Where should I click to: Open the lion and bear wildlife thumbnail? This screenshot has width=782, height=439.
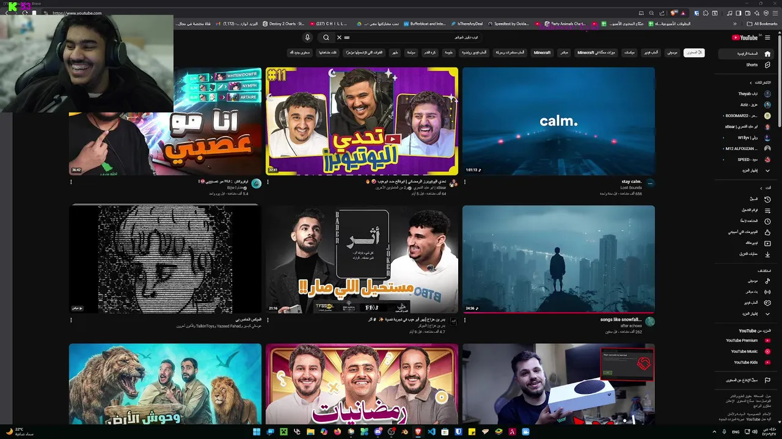(165, 384)
